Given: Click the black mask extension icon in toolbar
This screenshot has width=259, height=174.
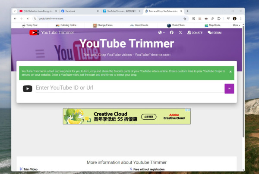Looking at the screenshot, I should coord(206,19).
